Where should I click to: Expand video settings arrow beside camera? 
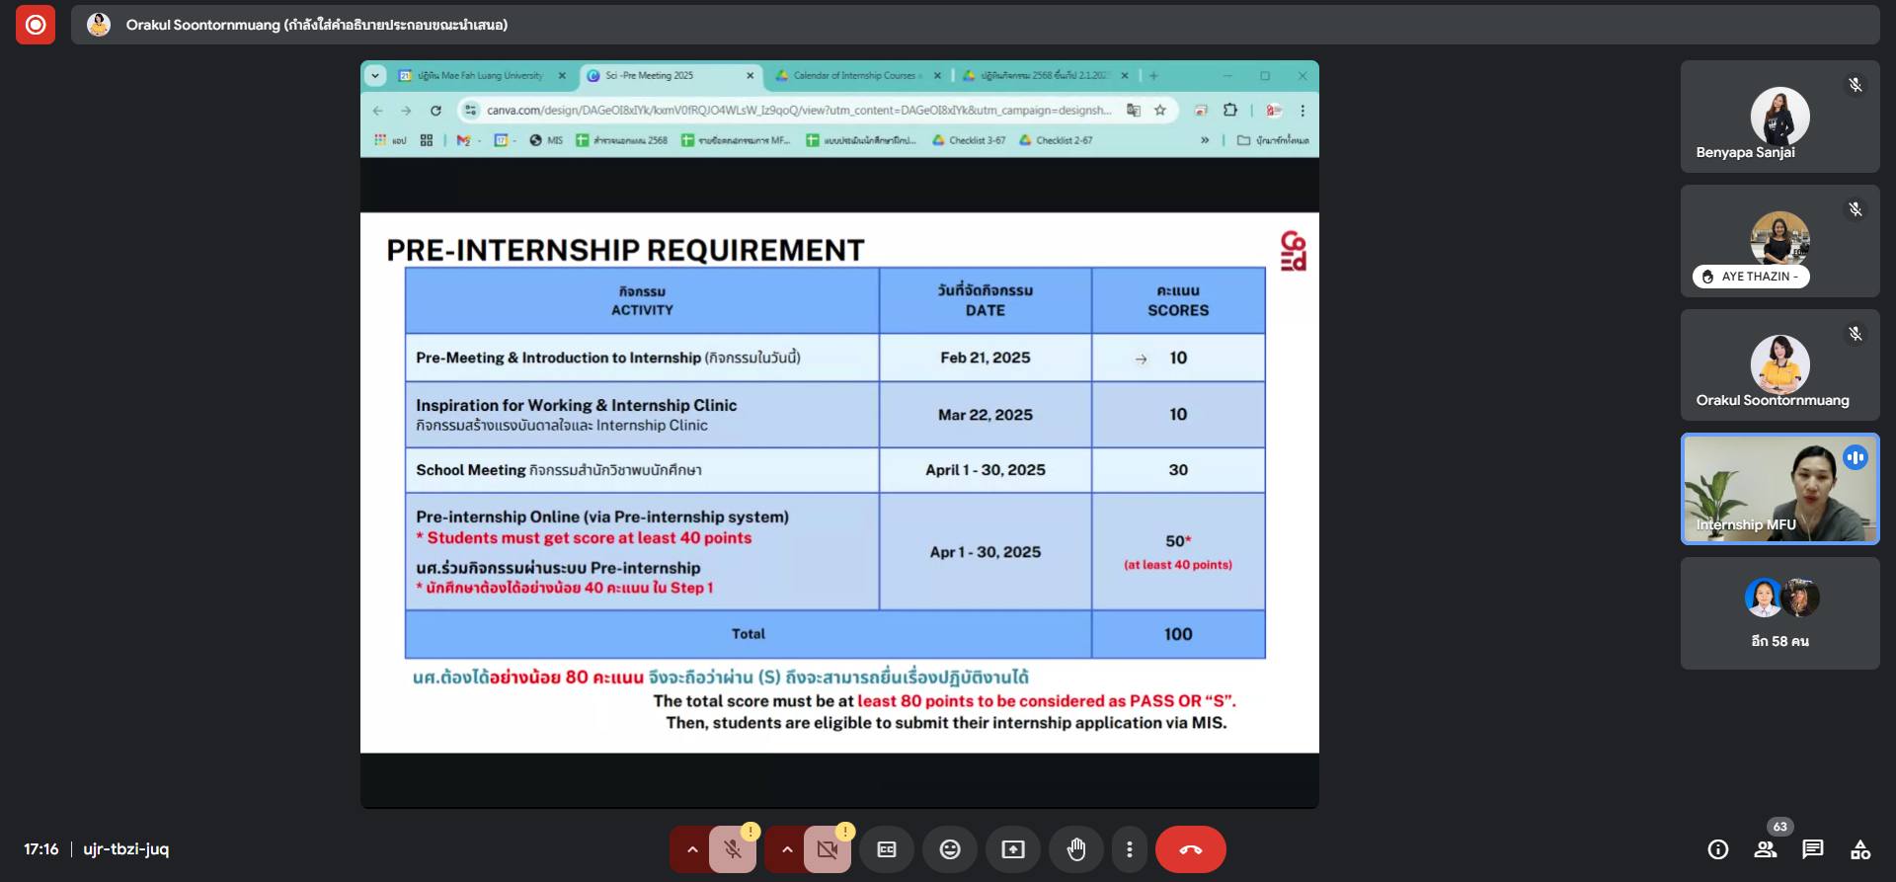(786, 849)
